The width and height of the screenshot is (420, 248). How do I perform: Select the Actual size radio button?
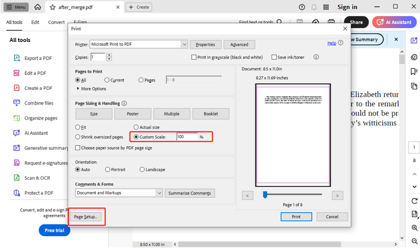(136, 127)
